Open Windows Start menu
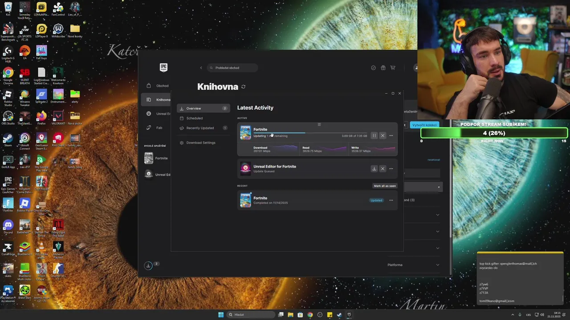The image size is (570, 320). coord(221,315)
